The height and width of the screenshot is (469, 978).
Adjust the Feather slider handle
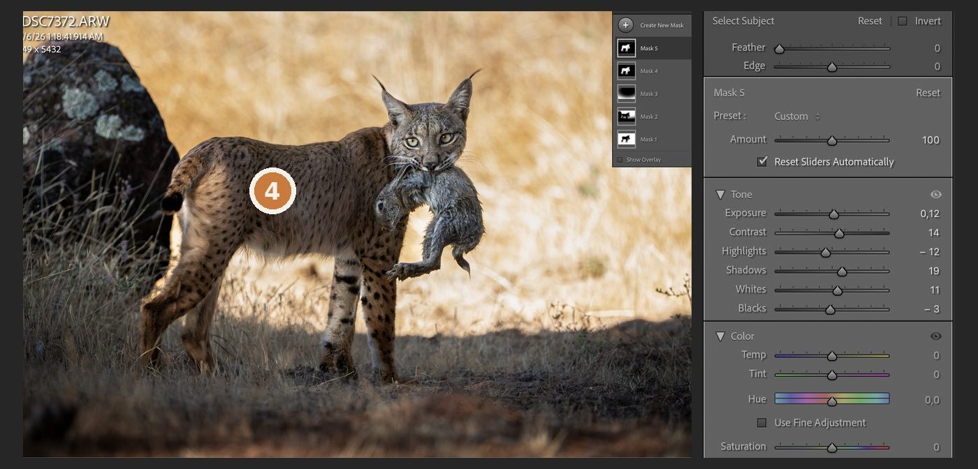click(x=779, y=49)
